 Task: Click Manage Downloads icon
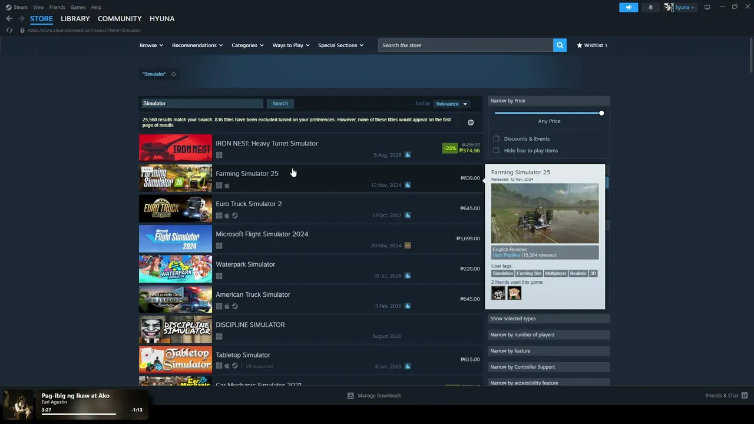click(x=350, y=396)
